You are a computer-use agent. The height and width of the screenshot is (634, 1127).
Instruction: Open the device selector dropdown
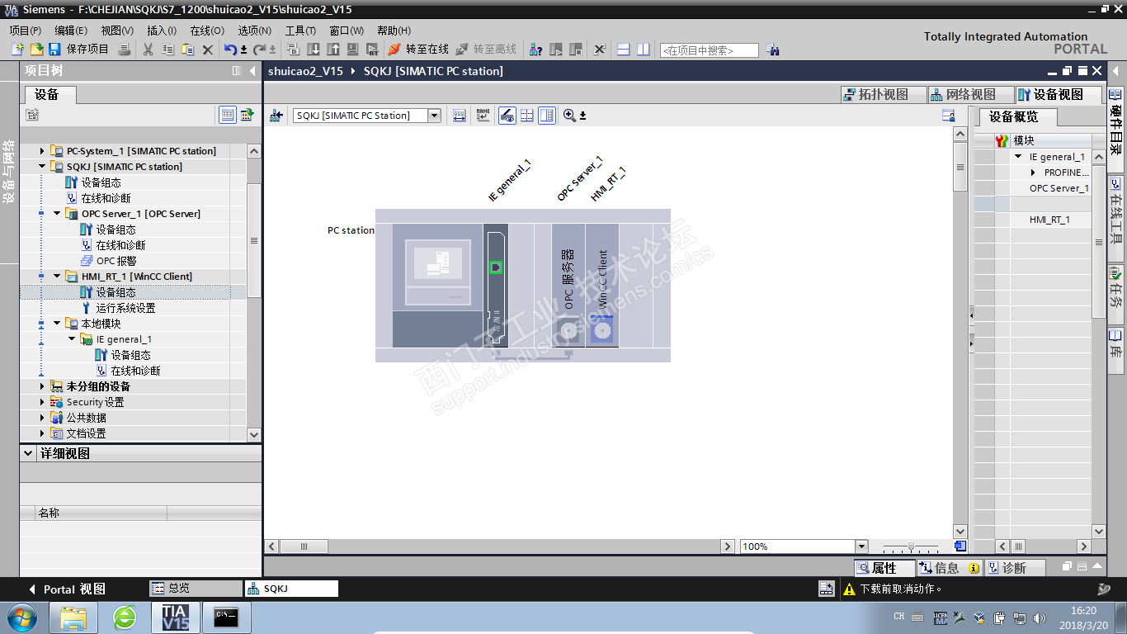(x=435, y=116)
